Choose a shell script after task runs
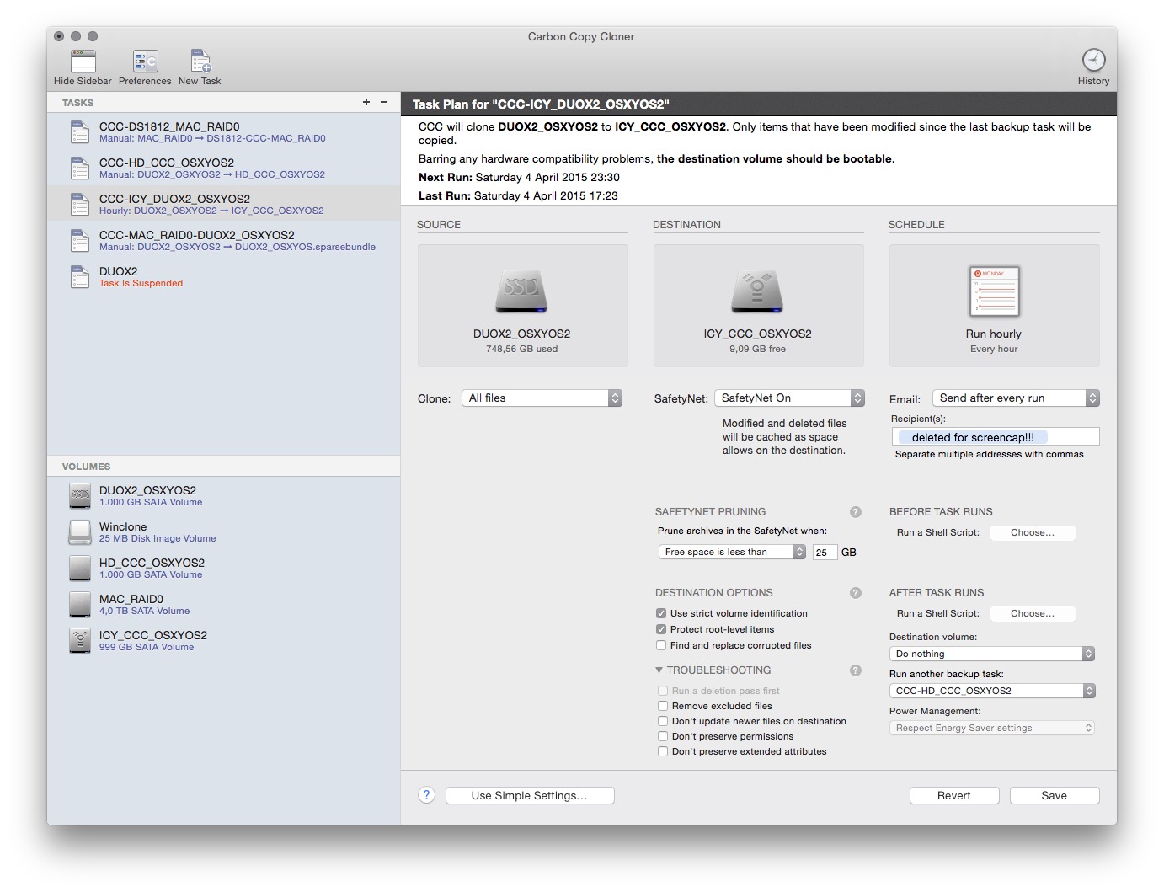The image size is (1164, 892). [x=1033, y=613]
